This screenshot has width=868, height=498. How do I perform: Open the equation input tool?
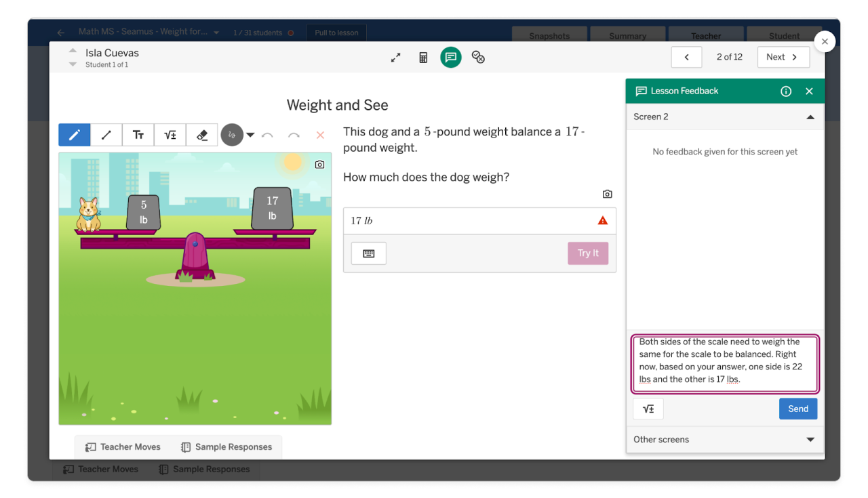(170, 134)
